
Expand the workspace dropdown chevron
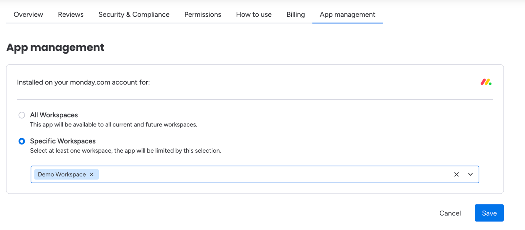(470, 174)
